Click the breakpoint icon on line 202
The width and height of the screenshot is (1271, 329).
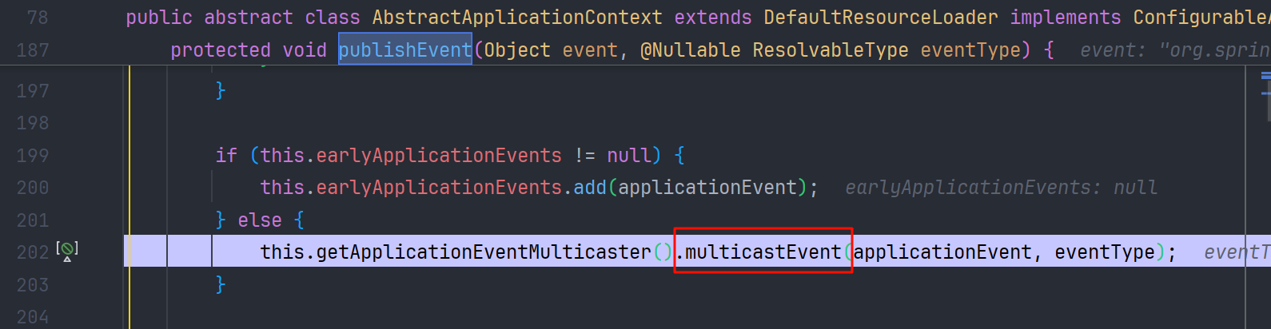[x=67, y=251]
